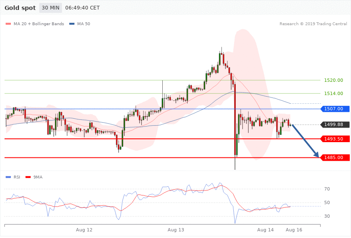Click the RSI 70 level label
Screen dimensions: 351x238
coord(327,189)
